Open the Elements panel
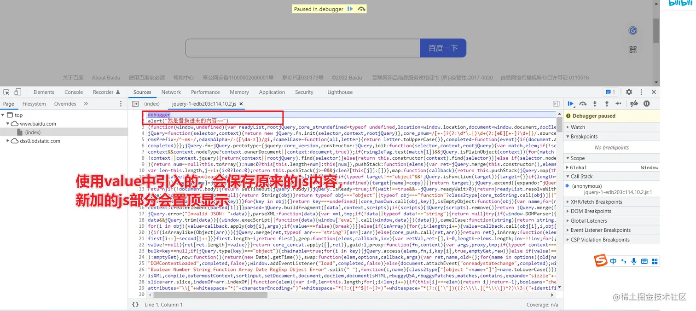Image resolution: width=696 pixels, height=311 pixels. [44, 92]
